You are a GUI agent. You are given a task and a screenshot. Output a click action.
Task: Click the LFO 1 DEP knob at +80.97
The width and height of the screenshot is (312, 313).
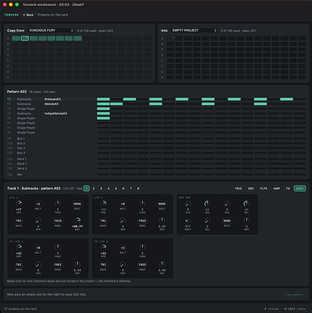click(x=77, y=220)
